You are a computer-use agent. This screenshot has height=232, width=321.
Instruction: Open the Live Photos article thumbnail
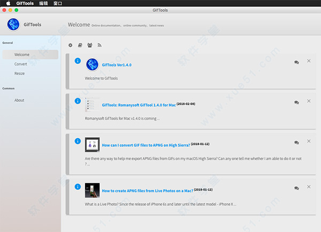[x=93, y=190]
